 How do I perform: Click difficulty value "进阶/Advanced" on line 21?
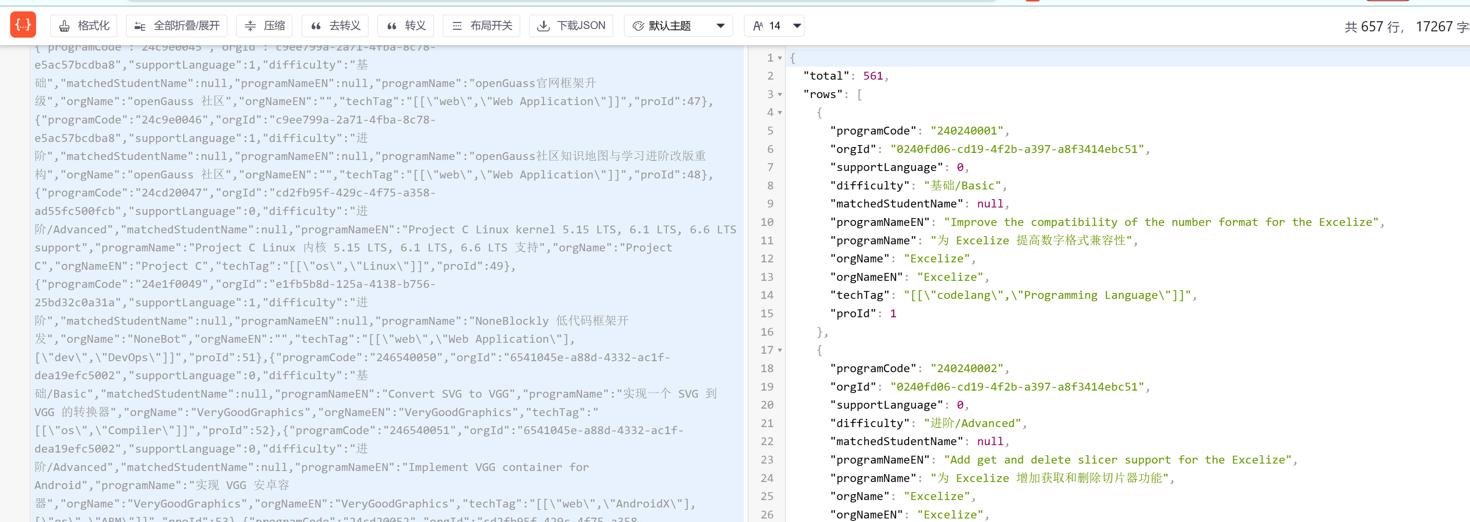pos(972,423)
